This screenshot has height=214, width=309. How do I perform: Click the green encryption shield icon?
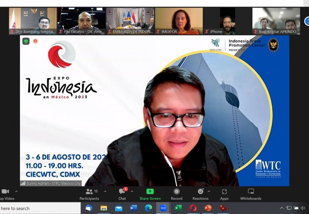click(26, 41)
